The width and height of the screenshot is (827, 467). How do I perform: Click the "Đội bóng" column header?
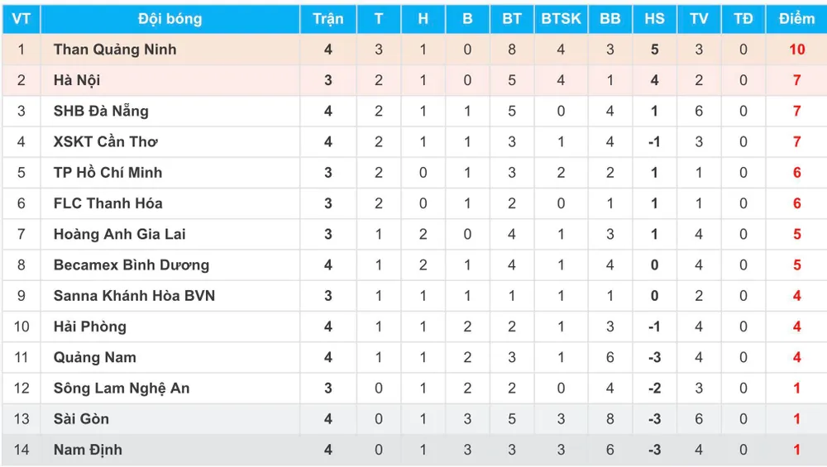tap(170, 19)
